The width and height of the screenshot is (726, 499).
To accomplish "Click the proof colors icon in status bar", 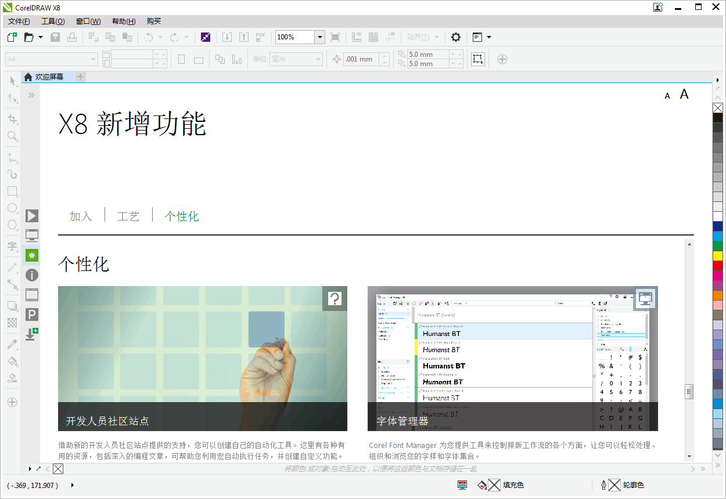I will (x=462, y=485).
